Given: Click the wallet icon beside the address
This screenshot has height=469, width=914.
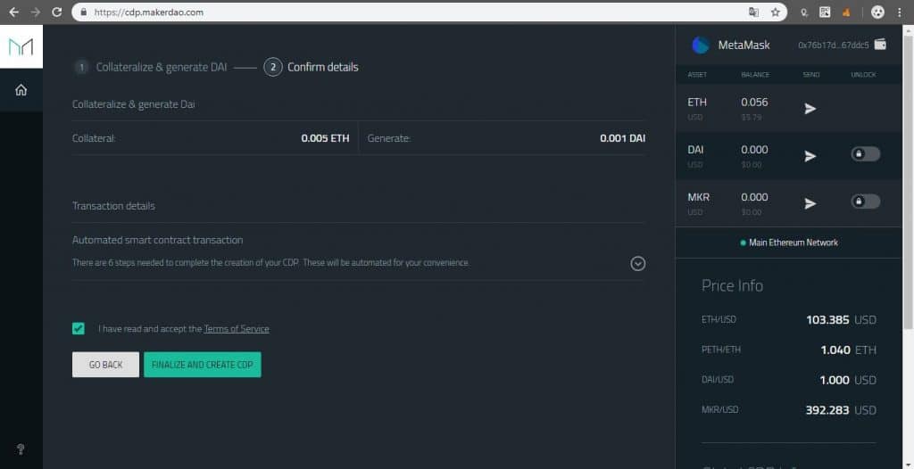Looking at the screenshot, I should click(x=880, y=45).
